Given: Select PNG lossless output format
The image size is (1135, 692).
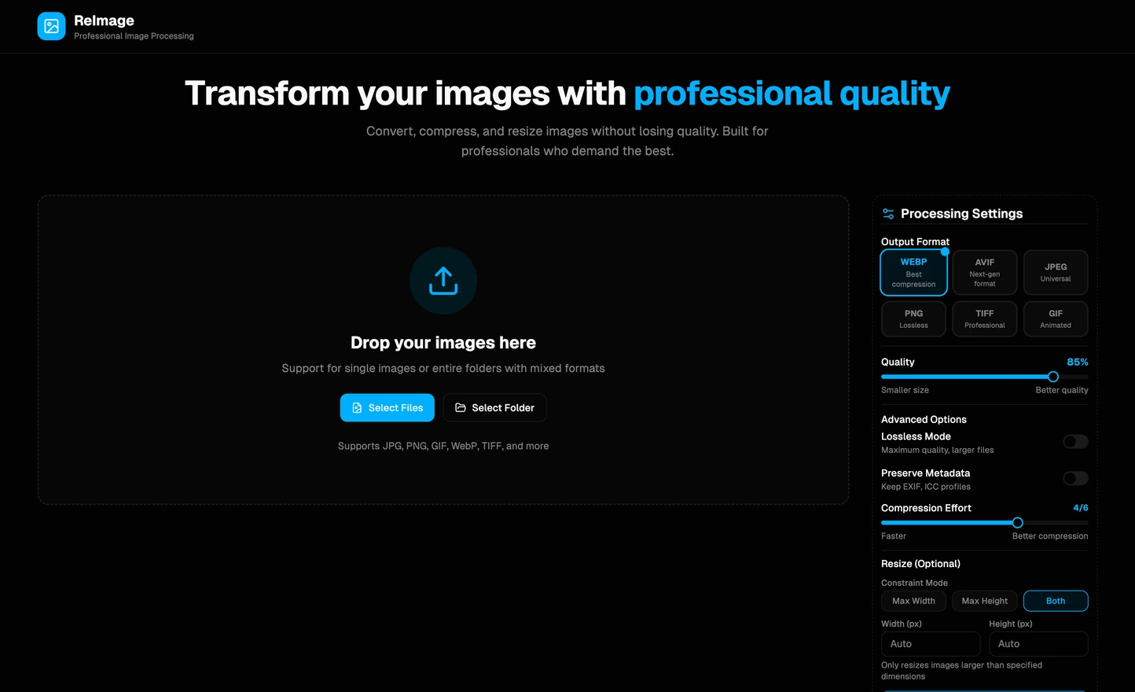Looking at the screenshot, I should pos(913,318).
